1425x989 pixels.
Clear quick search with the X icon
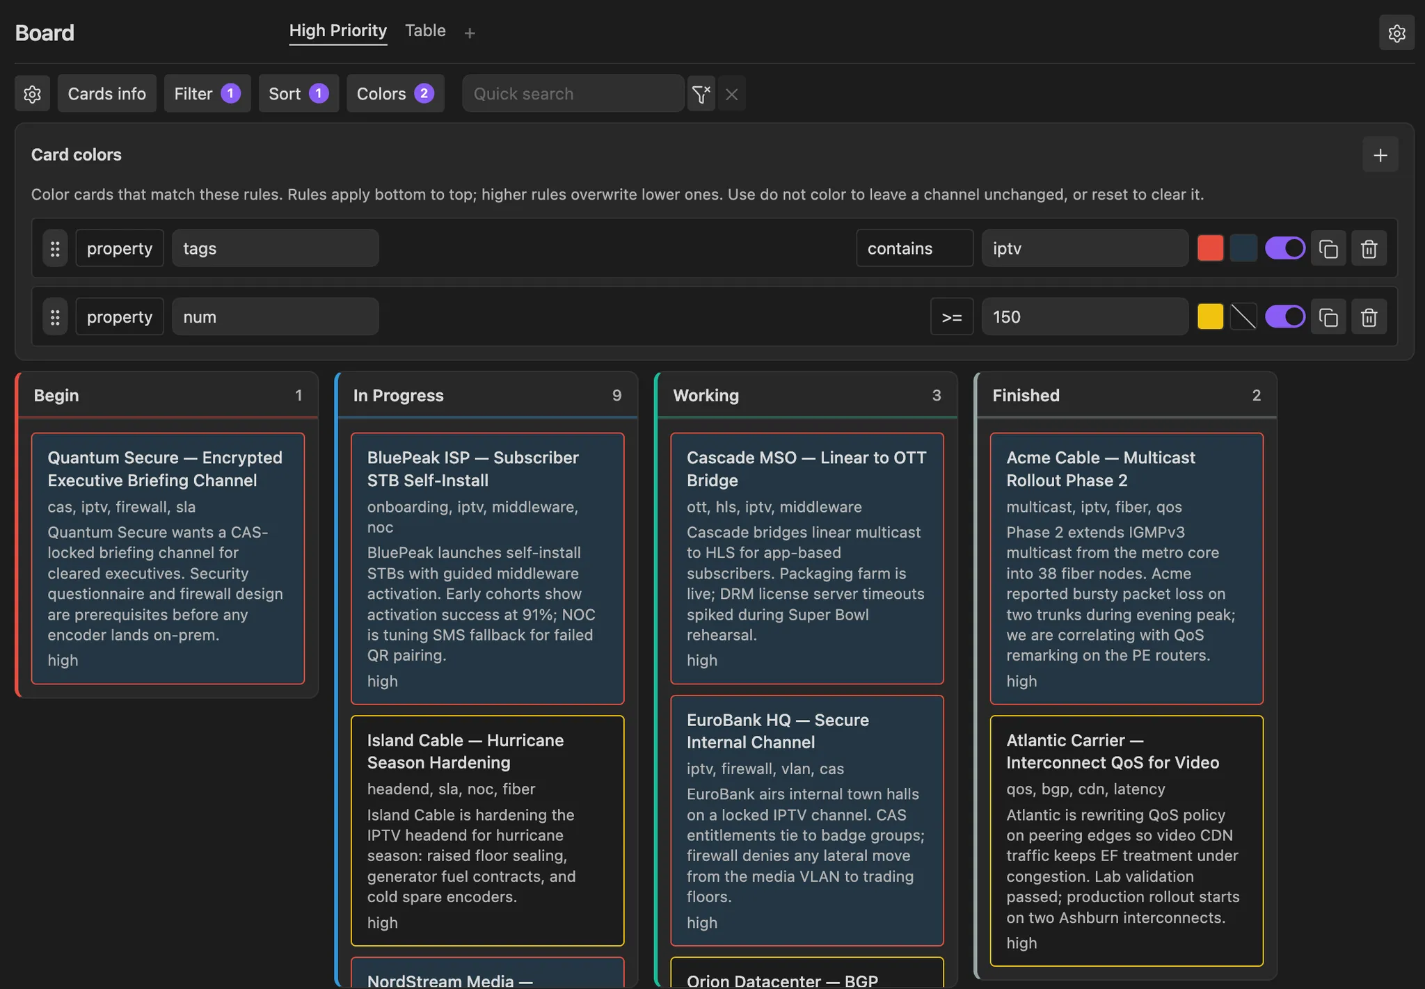pyautogui.click(x=731, y=94)
